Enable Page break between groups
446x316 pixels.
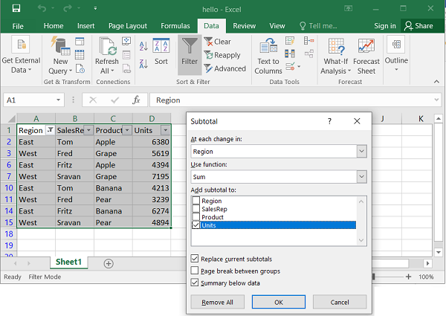pos(195,271)
